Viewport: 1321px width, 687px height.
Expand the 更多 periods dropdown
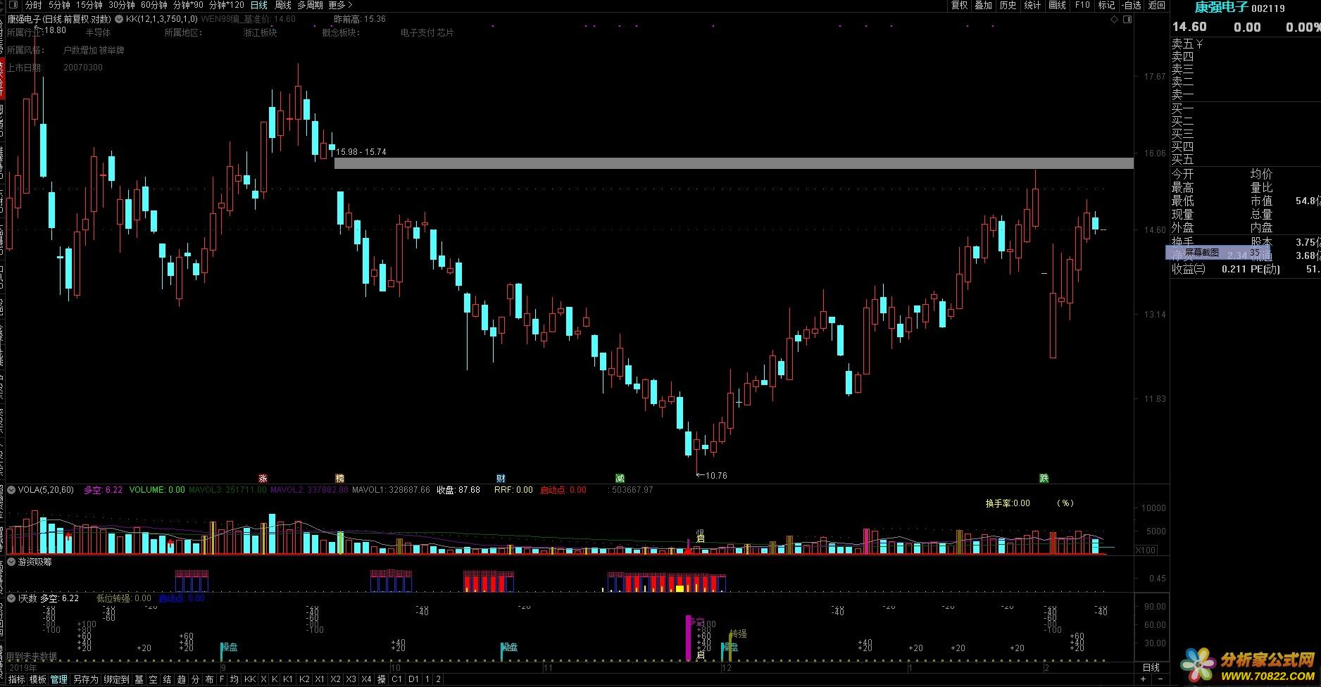[340, 5]
